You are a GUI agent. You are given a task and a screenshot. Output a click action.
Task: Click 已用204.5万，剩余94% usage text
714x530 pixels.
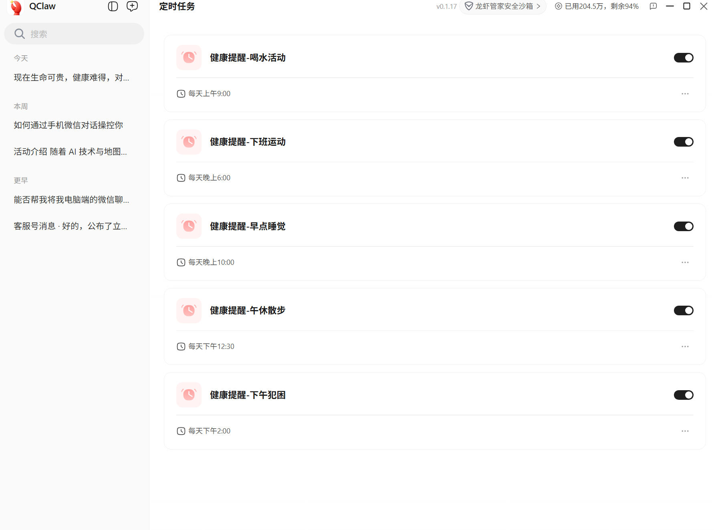click(601, 6)
